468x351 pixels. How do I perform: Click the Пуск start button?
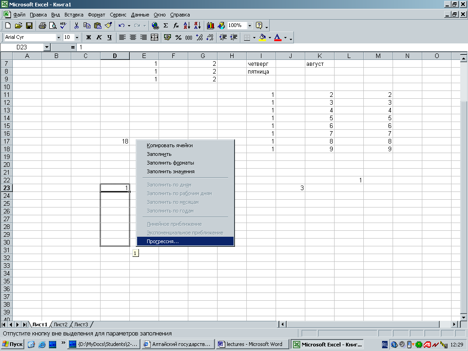click(x=13, y=344)
